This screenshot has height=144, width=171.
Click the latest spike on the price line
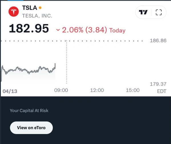(x=55, y=66)
